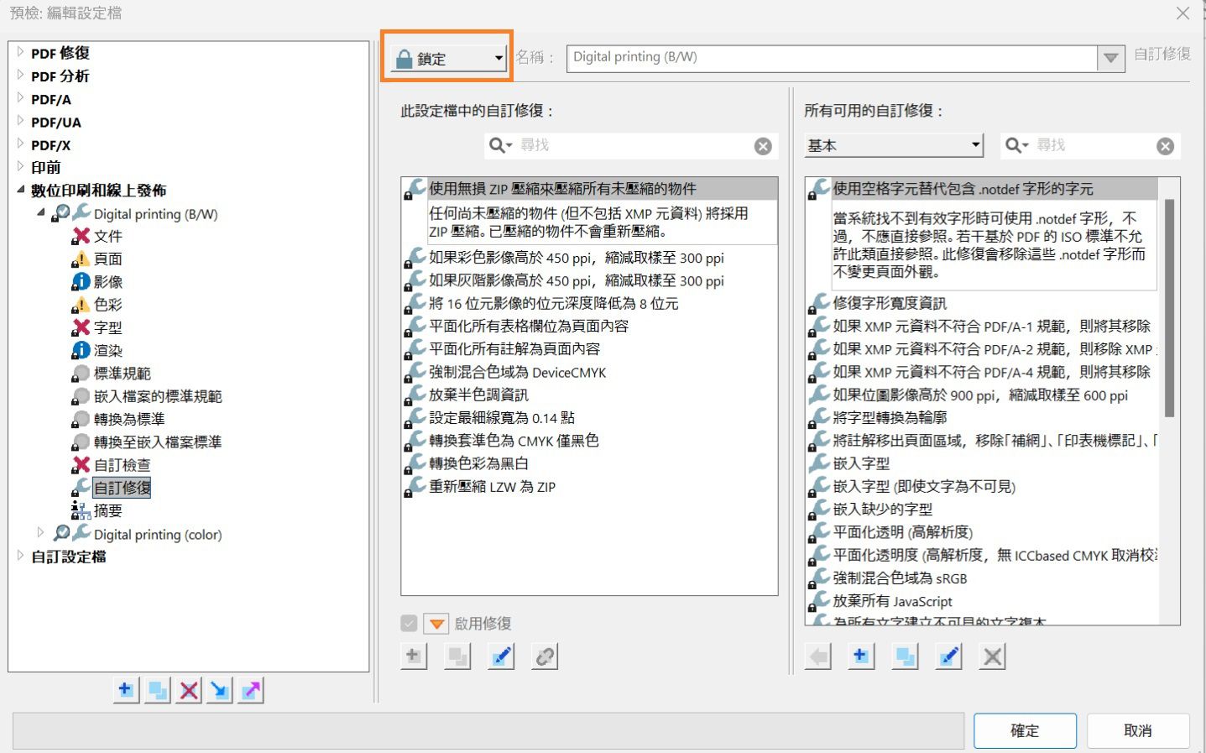
Task: Click the chain link icon under the profile fixups list
Action: (545, 656)
